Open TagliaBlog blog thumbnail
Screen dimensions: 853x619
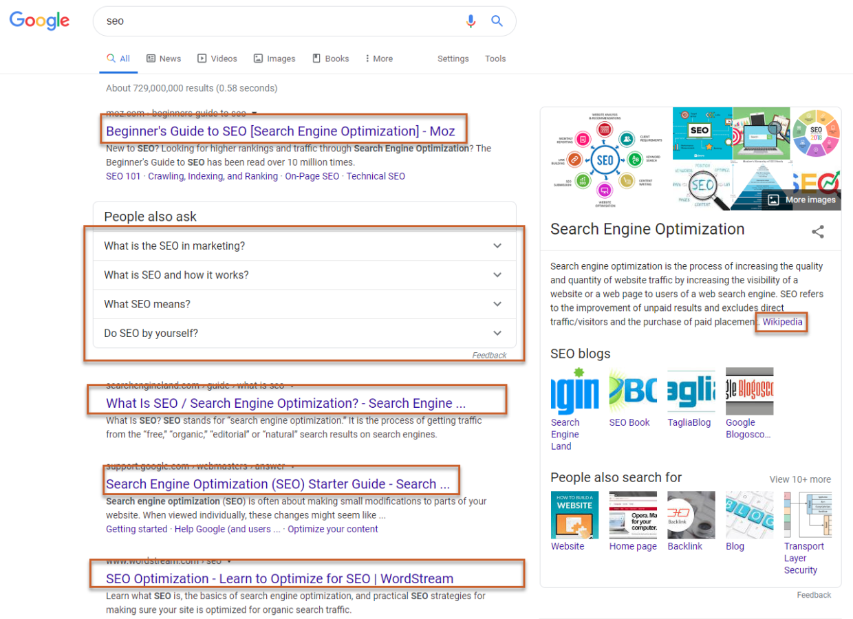point(691,391)
